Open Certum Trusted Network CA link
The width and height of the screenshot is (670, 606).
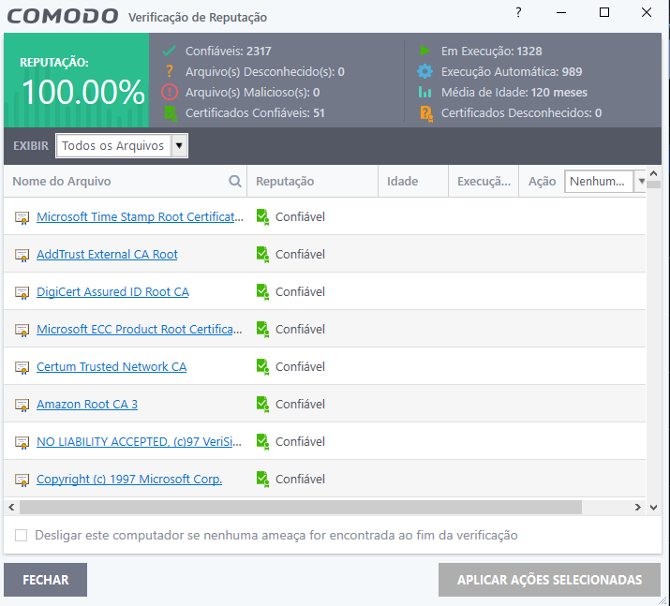click(x=112, y=367)
